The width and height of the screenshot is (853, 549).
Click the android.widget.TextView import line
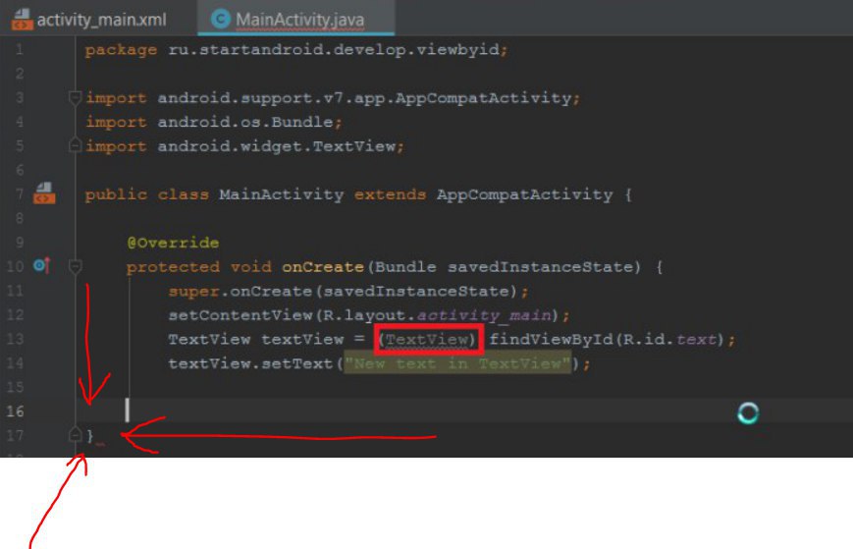244,145
